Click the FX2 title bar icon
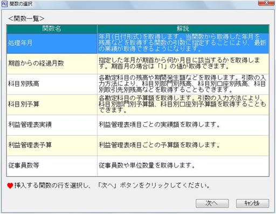The image size is (276, 214). tap(4, 4)
